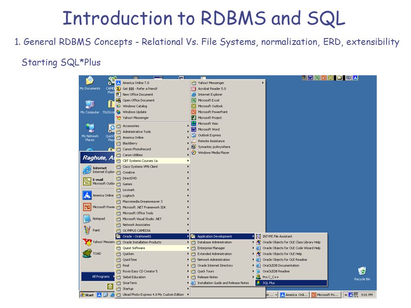Open Installation Guide and Release Notes
This screenshot has width=411, height=308.
222,283
